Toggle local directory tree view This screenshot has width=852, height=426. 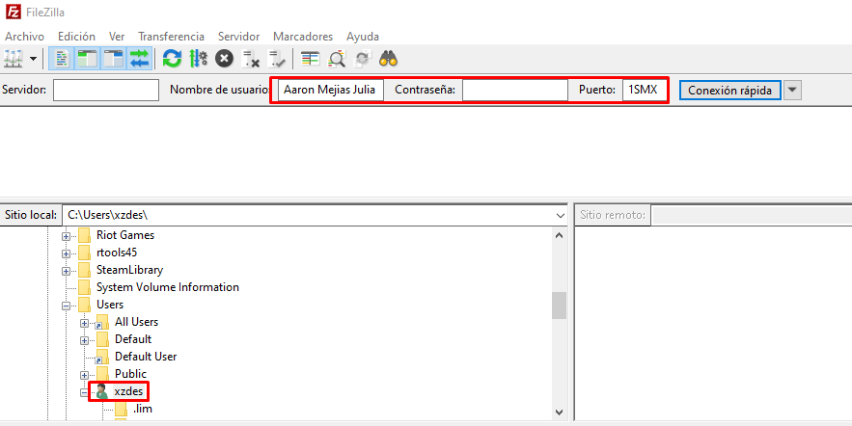tap(88, 59)
